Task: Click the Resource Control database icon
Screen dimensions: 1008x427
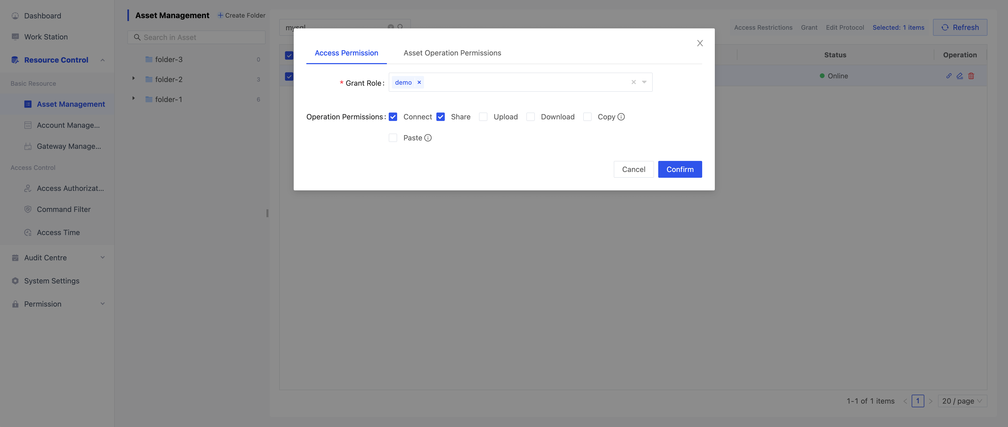Action: click(15, 60)
